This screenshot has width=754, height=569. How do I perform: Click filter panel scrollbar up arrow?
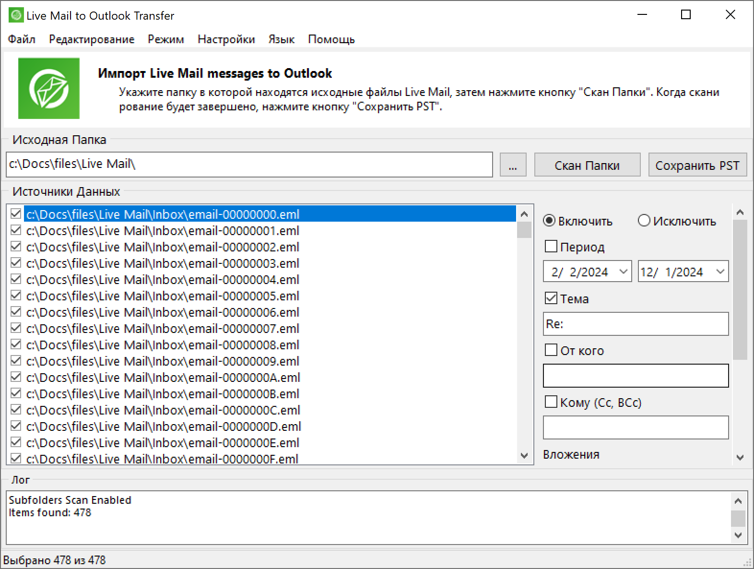(740, 212)
